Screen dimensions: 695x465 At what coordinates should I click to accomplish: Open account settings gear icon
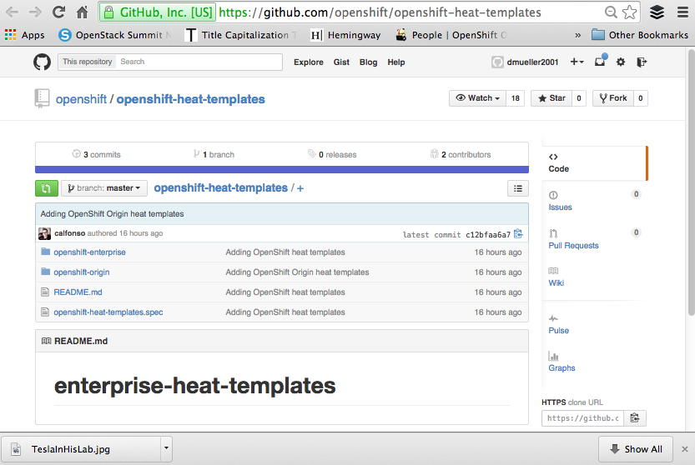point(621,62)
